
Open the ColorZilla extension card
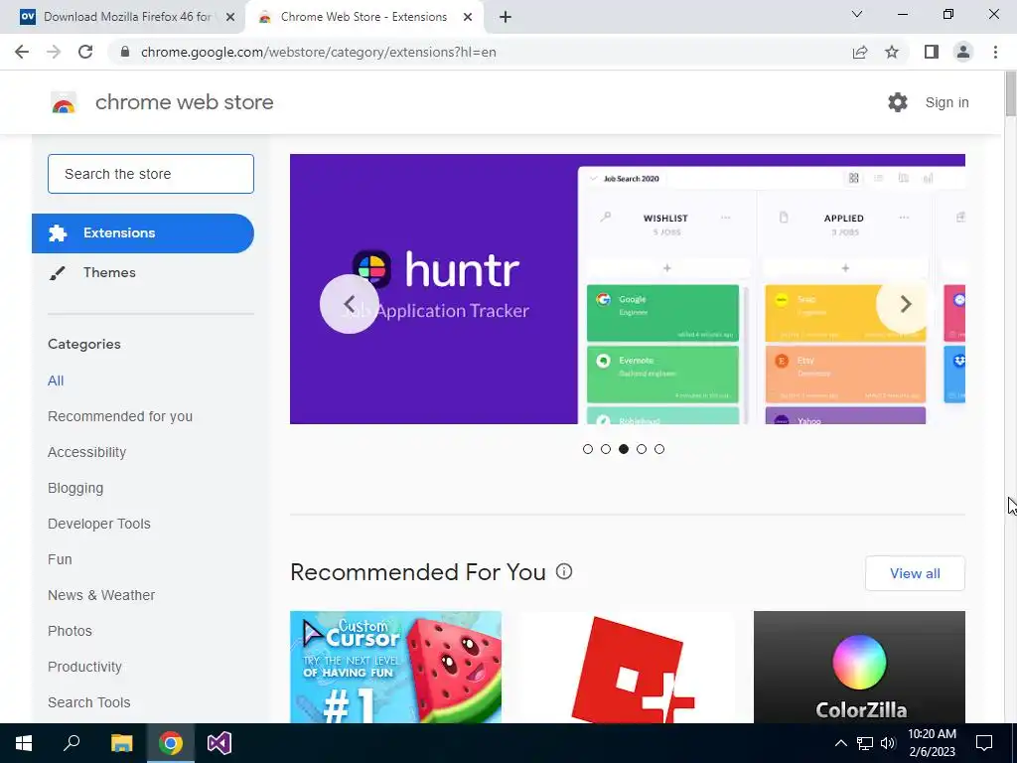[x=859, y=667]
